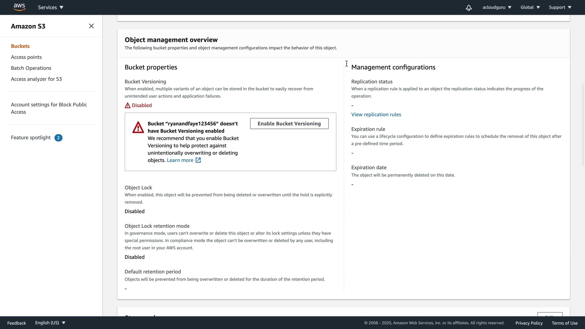Go to Buckets in sidebar
The height and width of the screenshot is (329, 585).
[20, 46]
